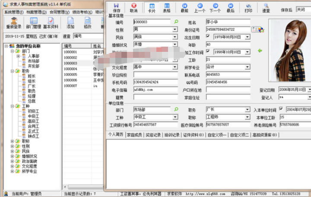311x197 pixels.
Task: Open the 性别 dropdown
Action: (x=175, y=30)
